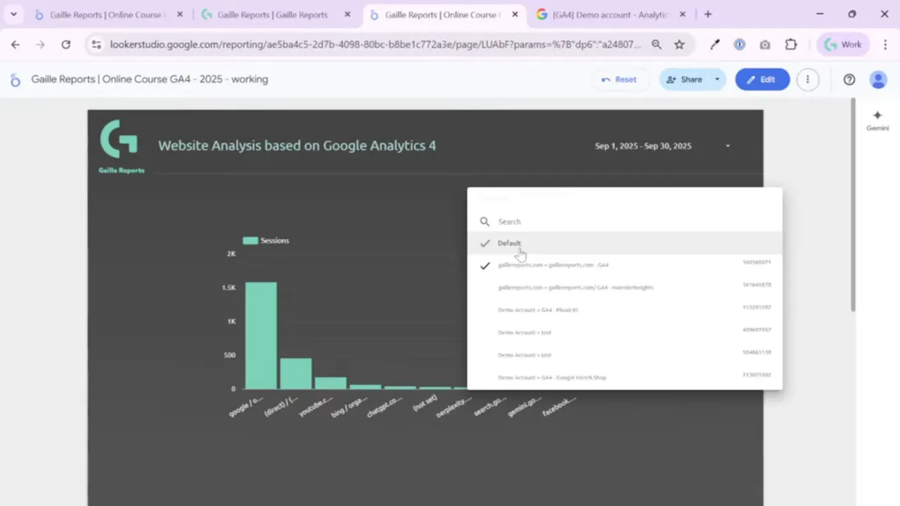
Task: Open the Google account avatar
Action: tap(878, 79)
